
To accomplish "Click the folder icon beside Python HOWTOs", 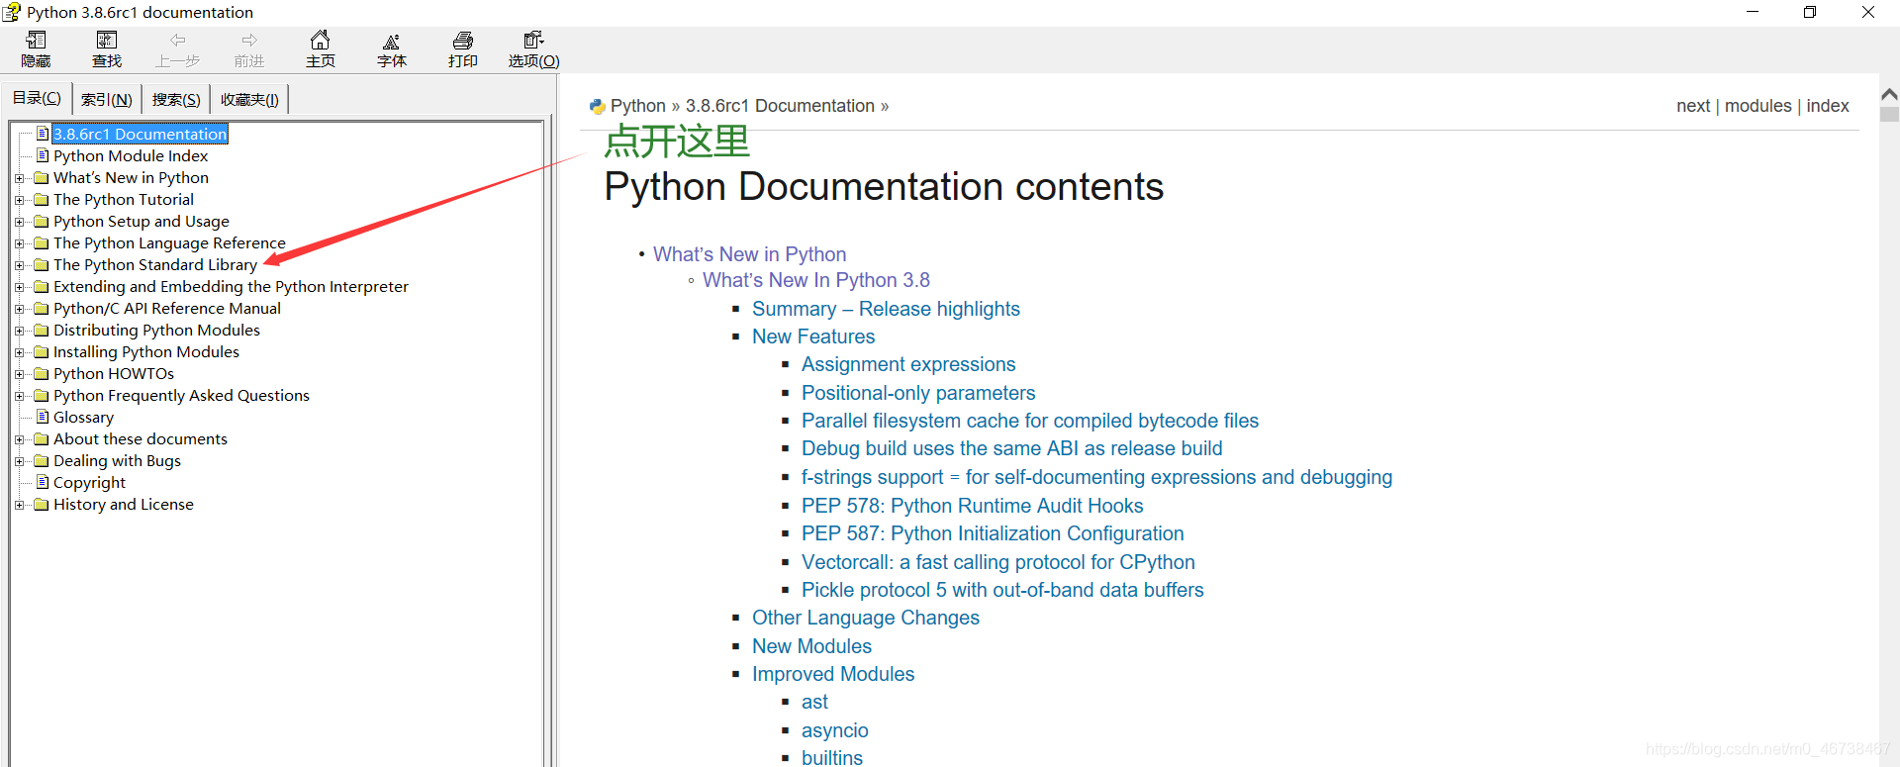I will (42, 374).
